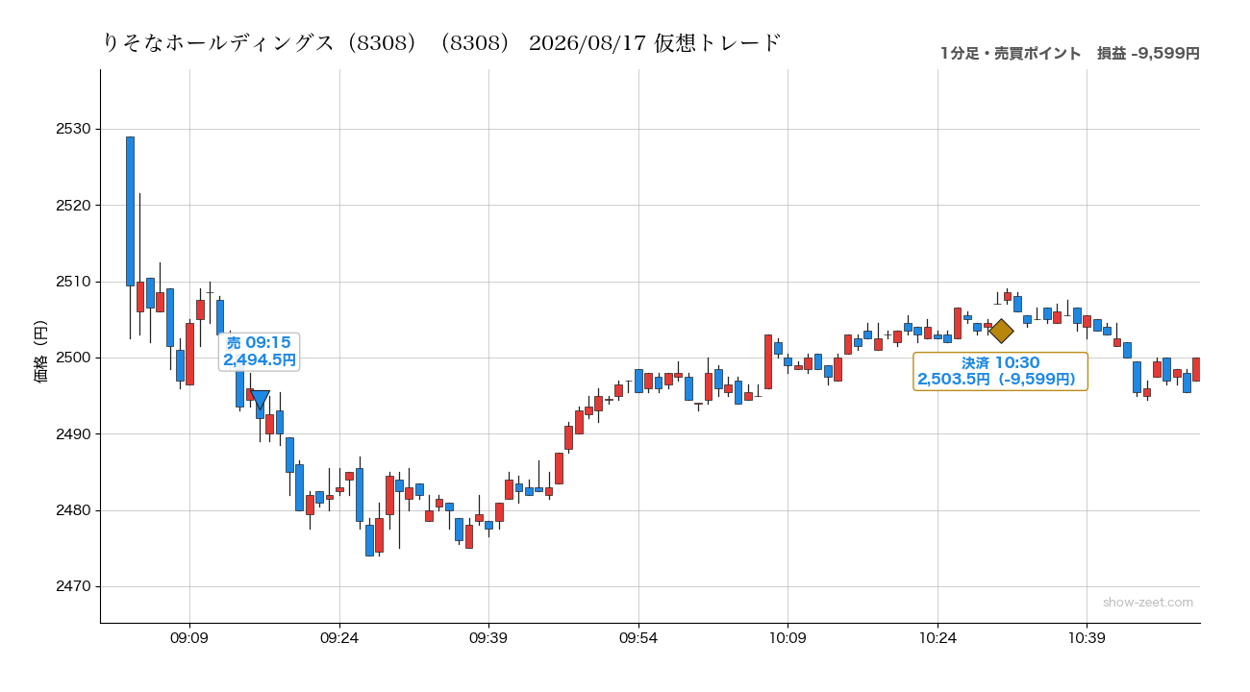Screen dimensions: 1250x692
Task: Click the chart title りそなホールディングス (8308)
Action: coord(441,43)
